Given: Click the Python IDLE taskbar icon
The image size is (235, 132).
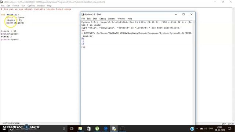Looking at the screenshot, I should click(x=114, y=129).
